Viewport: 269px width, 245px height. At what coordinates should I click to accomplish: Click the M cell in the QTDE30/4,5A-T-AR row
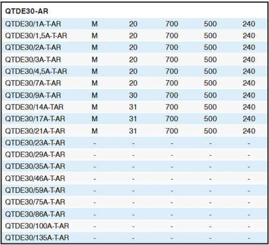[x=95, y=72]
